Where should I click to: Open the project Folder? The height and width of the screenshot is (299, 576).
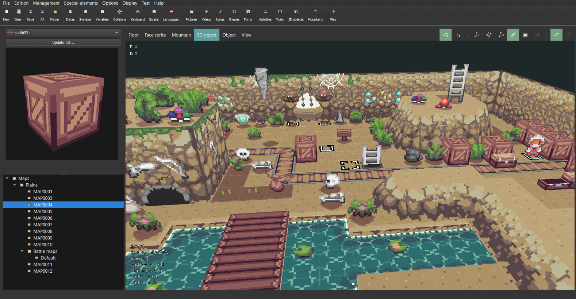(x=55, y=15)
